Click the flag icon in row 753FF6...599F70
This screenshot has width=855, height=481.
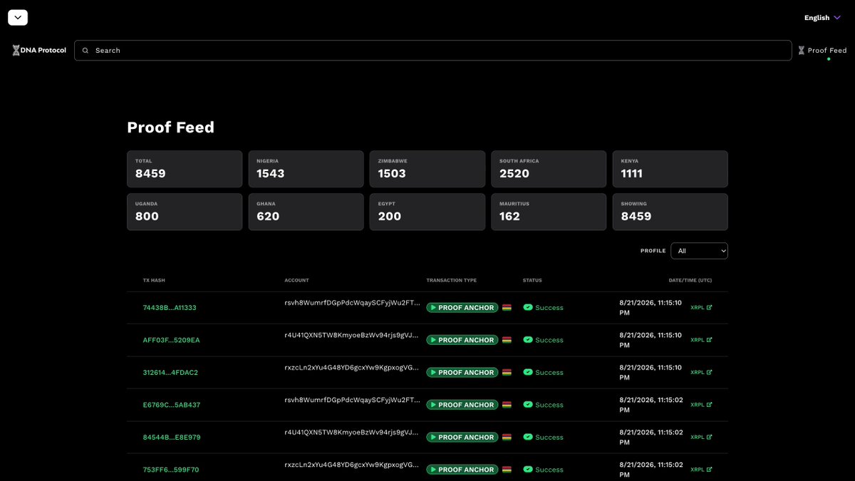click(507, 470)
